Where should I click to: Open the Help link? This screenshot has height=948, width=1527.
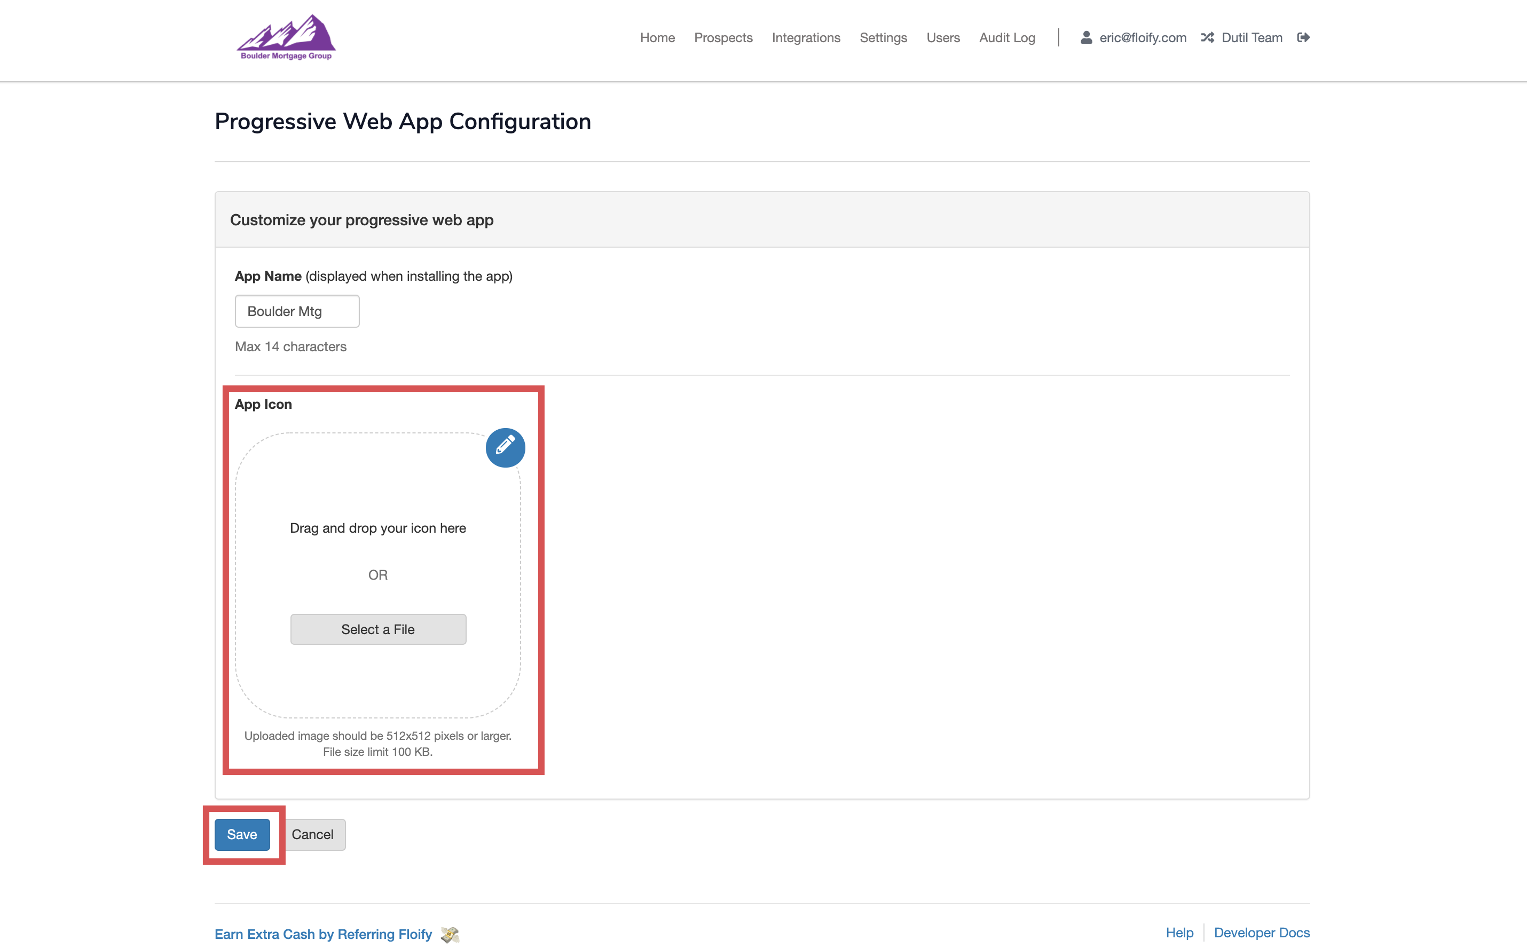[x=1179, y=933]
